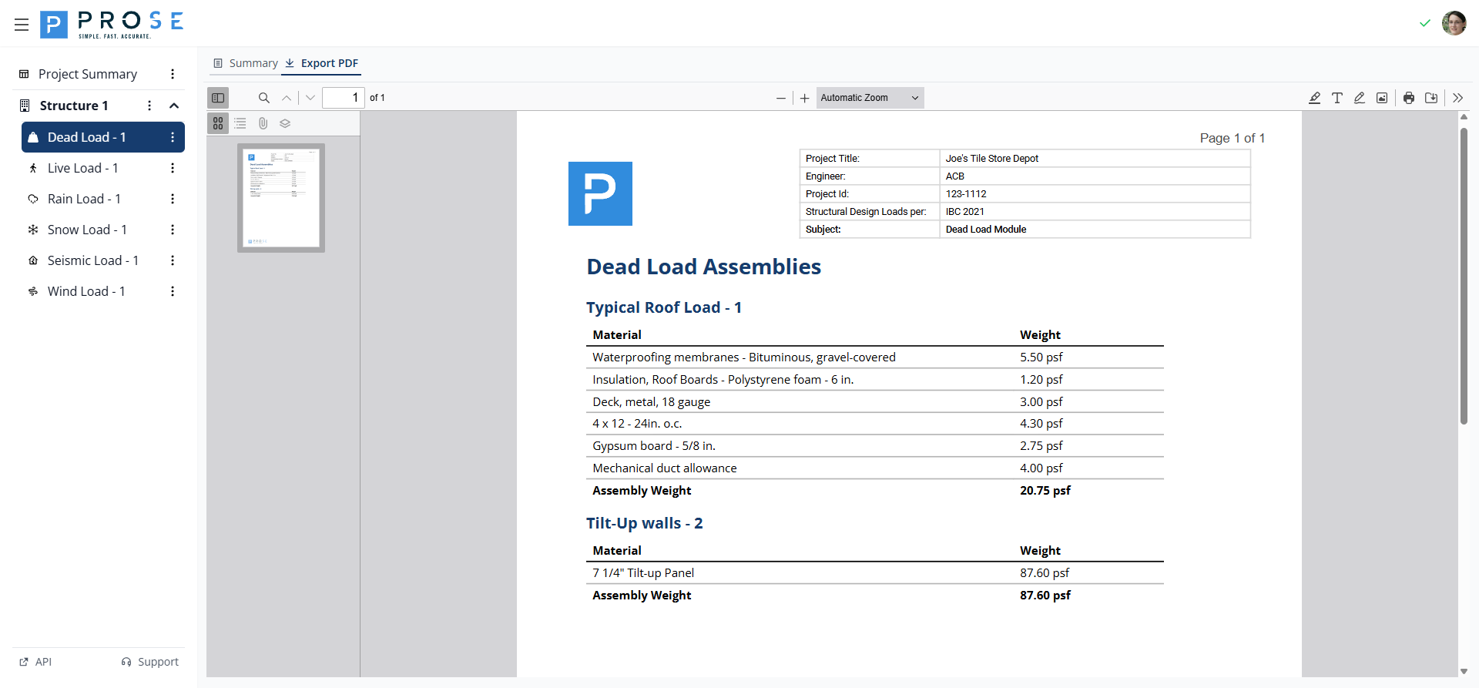The image size is (1479, 688).
Task: Zoom out the PDF view
Action: [781, 98]
